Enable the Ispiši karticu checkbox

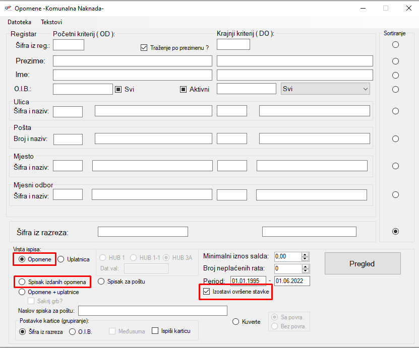[155, 331]
